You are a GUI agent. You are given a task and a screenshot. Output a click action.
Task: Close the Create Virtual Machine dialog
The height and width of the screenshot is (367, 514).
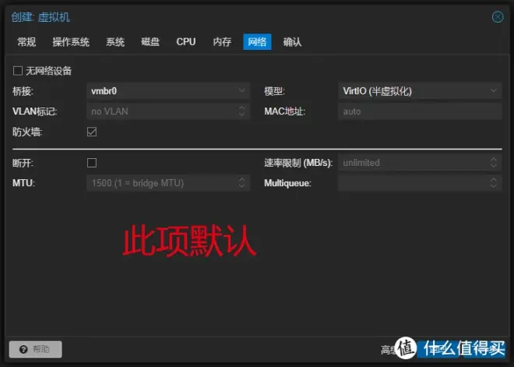click(498, 16)
